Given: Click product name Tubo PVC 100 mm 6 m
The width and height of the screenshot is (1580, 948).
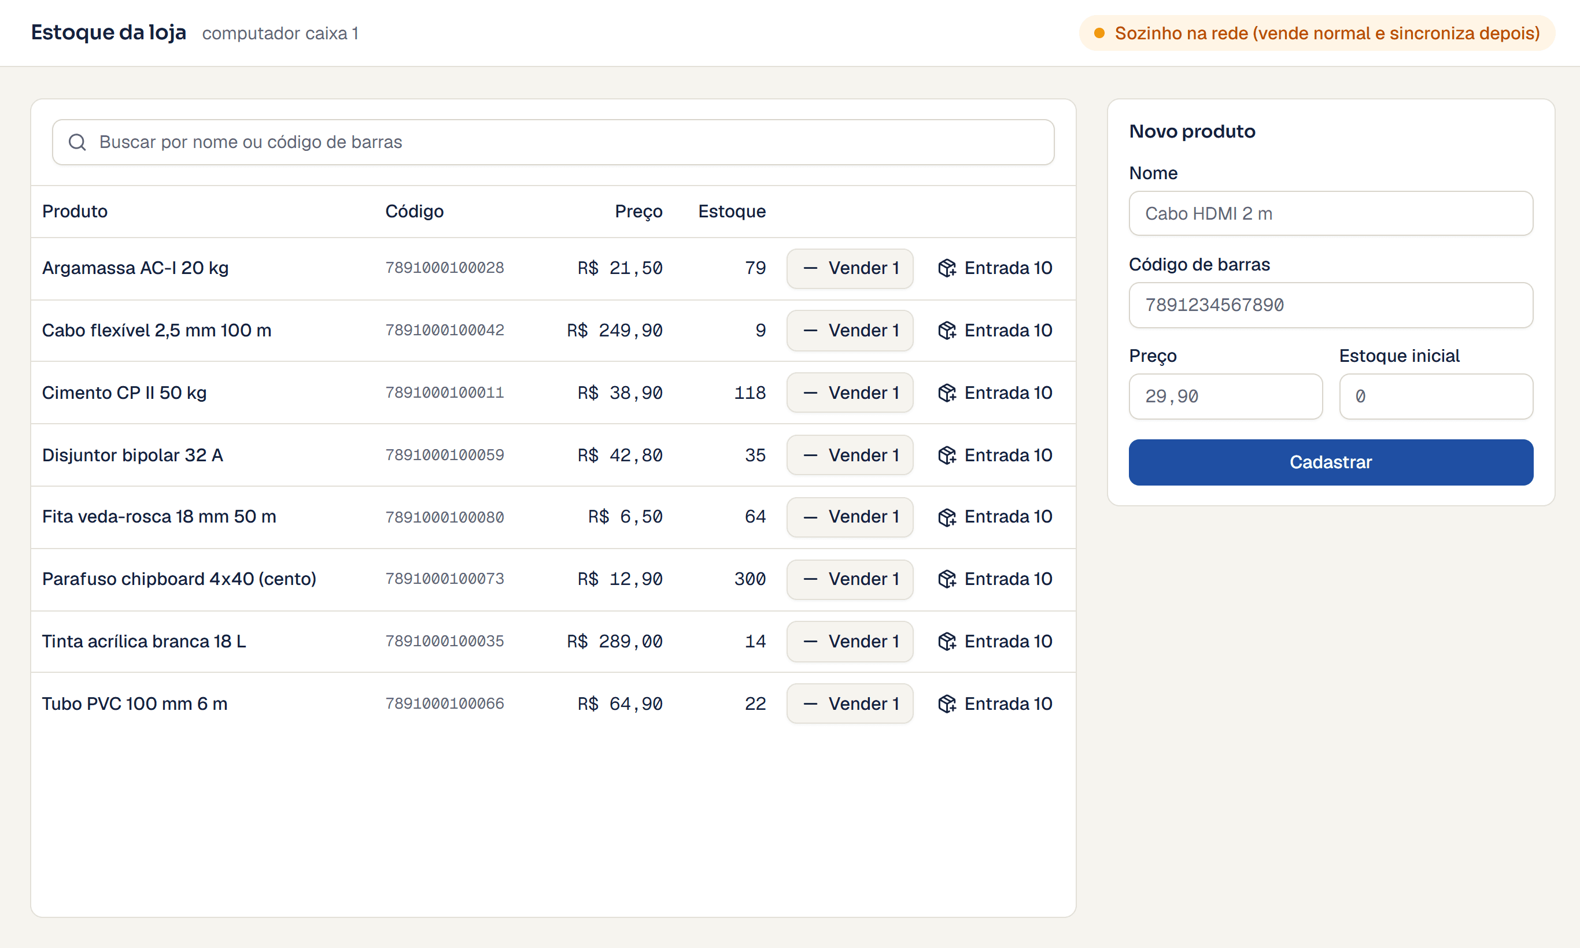Looking at the screenshot, I should (x=135, y=703).
